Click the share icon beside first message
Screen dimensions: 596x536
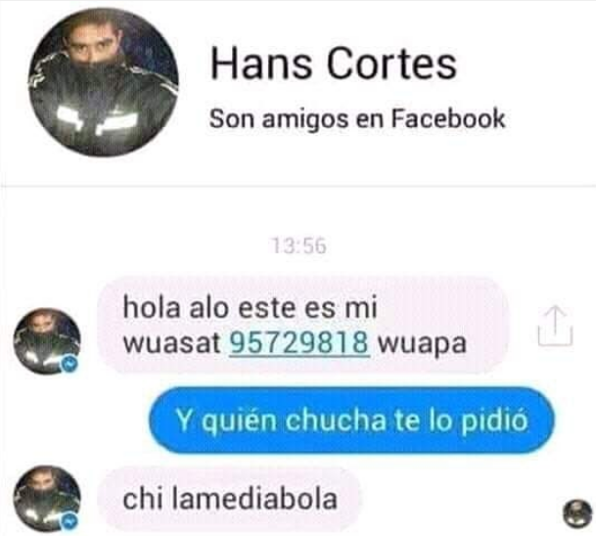click(555, 327)
